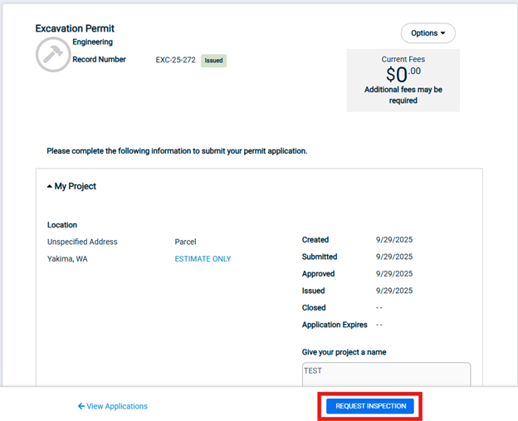Image resolution: width=518 pixels, height=421 pixels.
Task: Select the Unspecified Address text
Action: [x=82, y=242]
